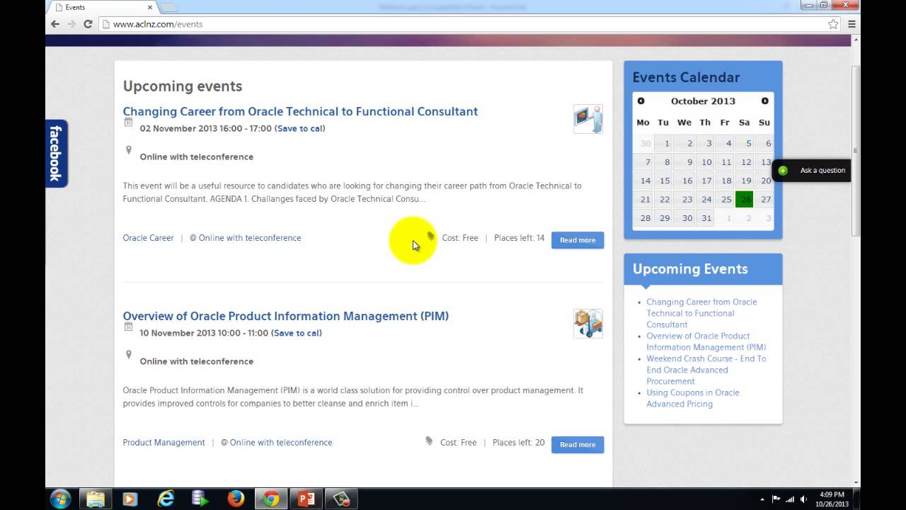906x510 pixels.
Task: Click the Upcoming events heading text
Action: (x=183, y=86)
